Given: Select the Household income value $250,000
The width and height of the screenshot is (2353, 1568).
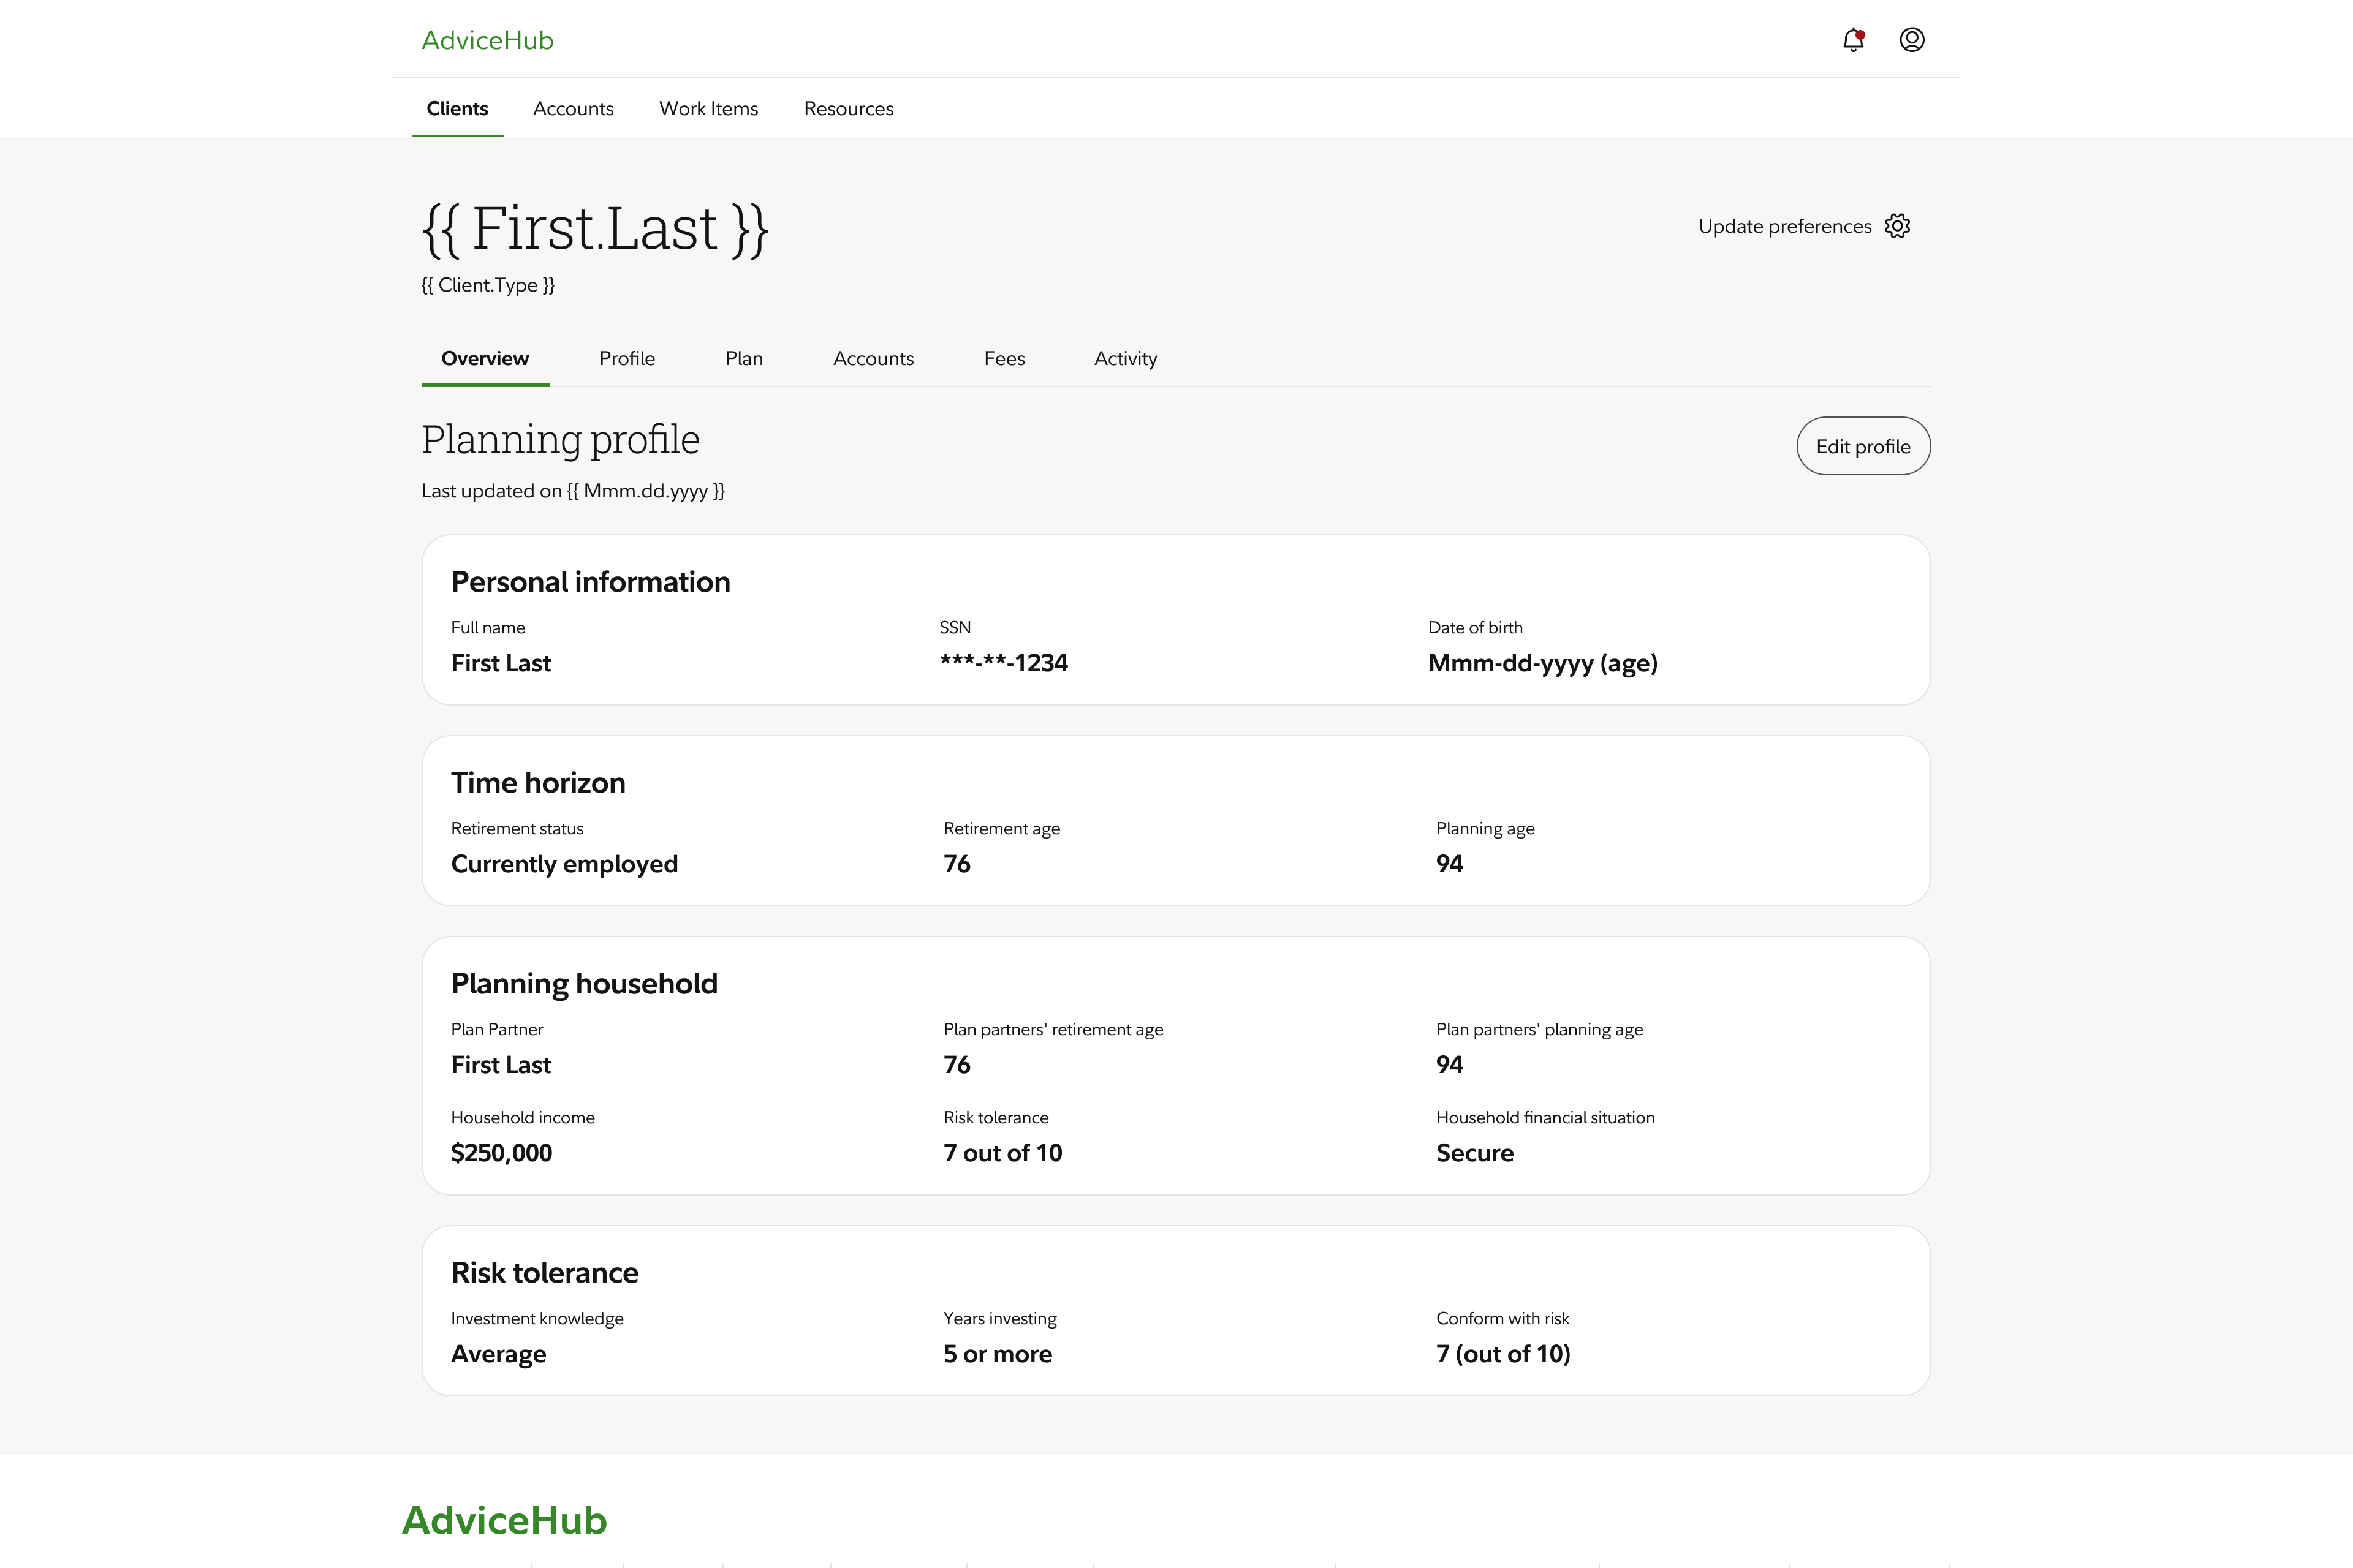Looking at the screenshot, I should (501, 1153).
